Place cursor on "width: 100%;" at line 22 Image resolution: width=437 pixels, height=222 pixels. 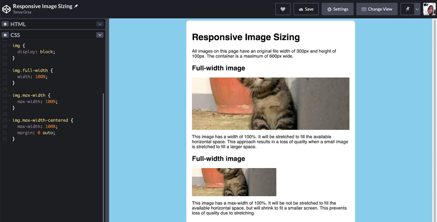[x=32, y=77]
